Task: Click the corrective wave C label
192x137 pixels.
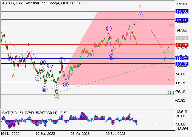Action: 57,92
